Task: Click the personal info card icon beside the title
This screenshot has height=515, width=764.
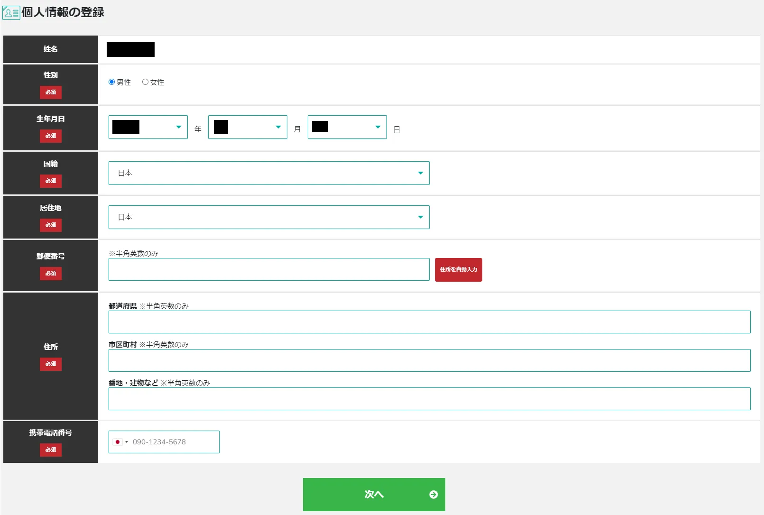Action: pos(11,13)
